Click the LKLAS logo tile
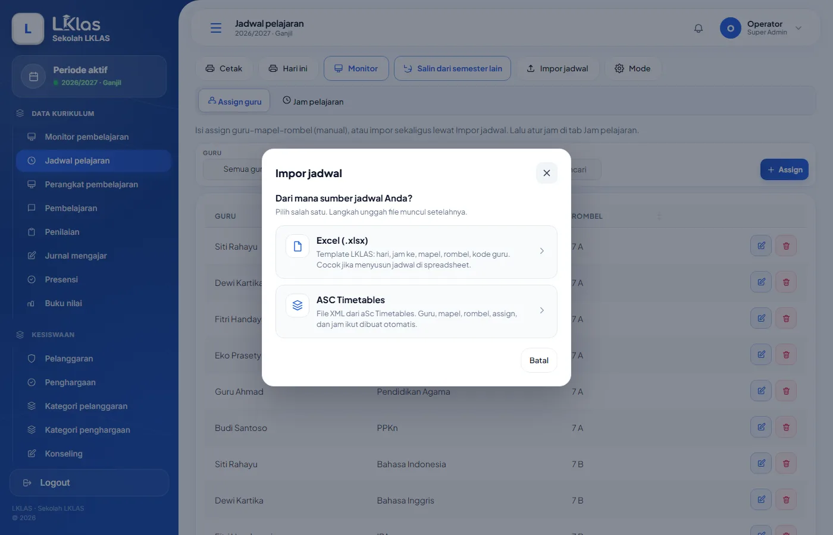This screenshot has width=833, height=535. (x=28, y=29)
